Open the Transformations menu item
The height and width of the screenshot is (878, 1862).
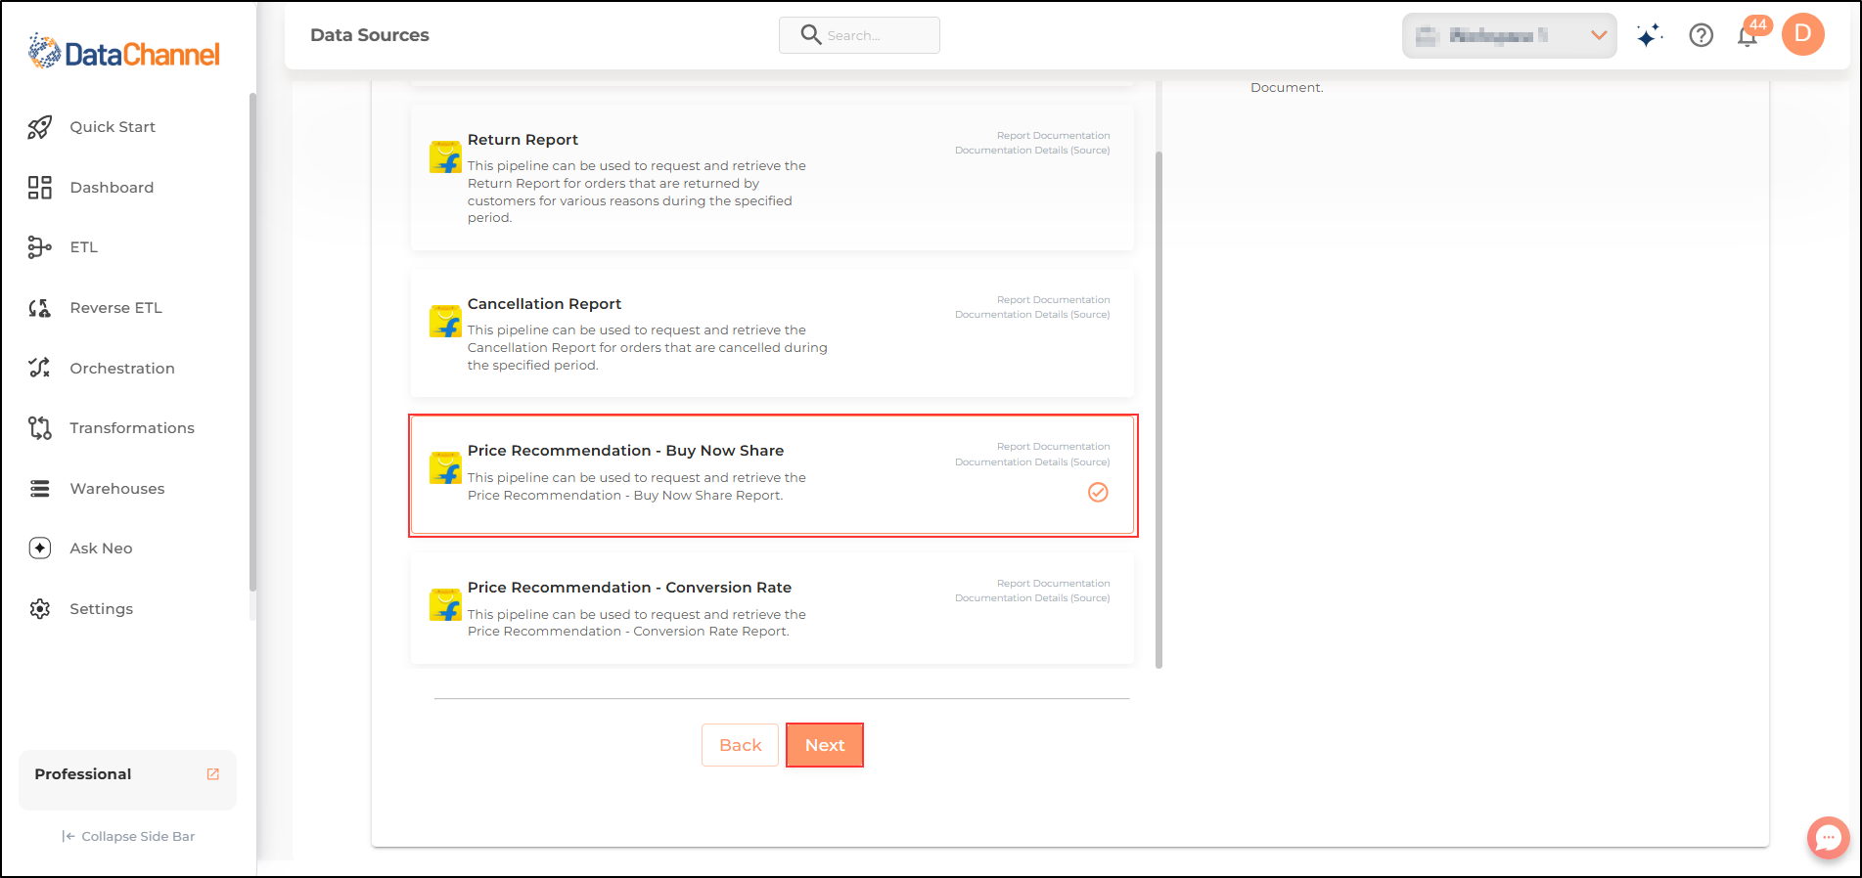point(132,428)
